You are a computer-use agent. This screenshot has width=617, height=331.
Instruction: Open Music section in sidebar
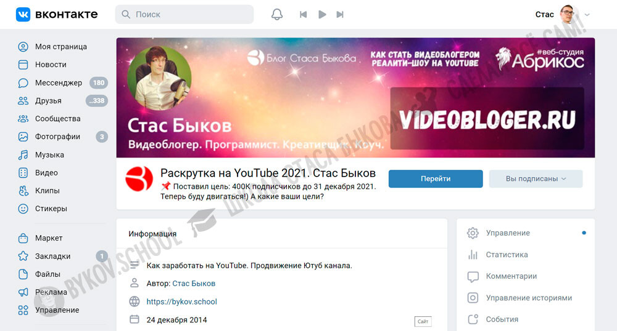pyautogui.click(x=49, y=154)
